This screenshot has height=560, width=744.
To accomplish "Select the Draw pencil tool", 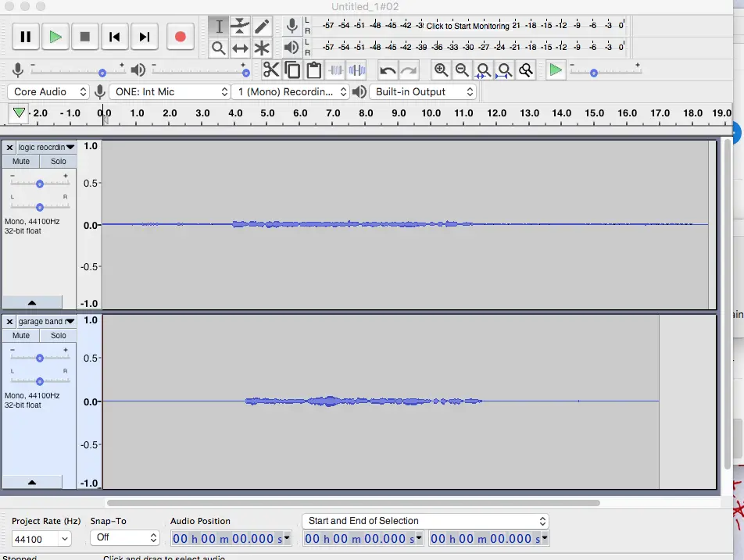I will click(x=262, y=27).
